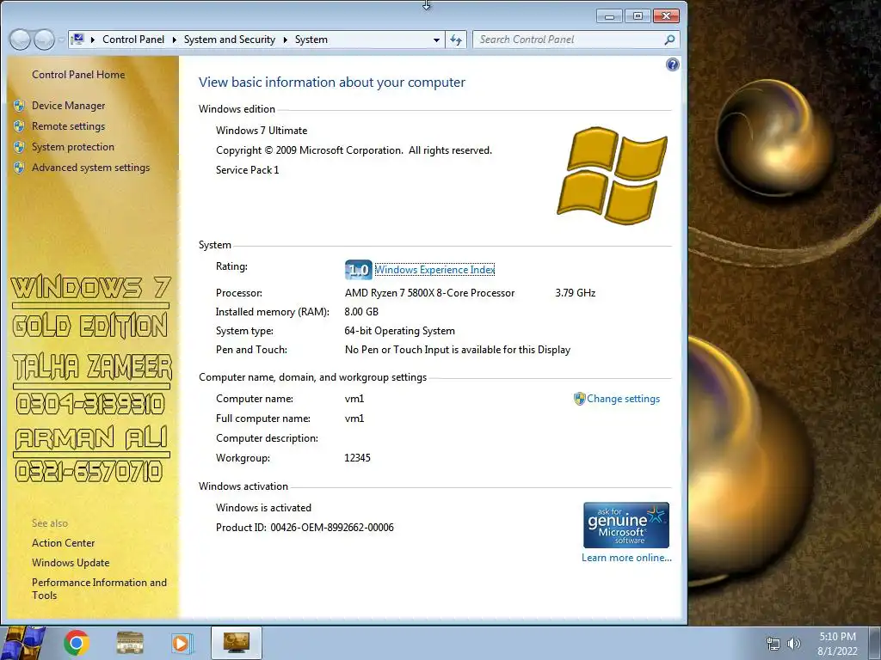Click the Back navigation arrow

tap(20, 40)
